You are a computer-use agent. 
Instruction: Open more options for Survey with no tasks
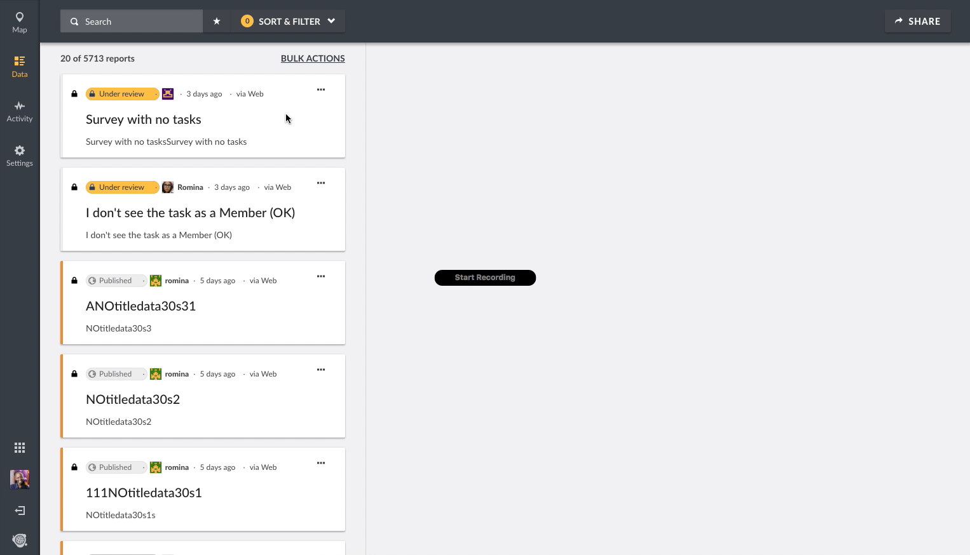(x=321, y=90)
